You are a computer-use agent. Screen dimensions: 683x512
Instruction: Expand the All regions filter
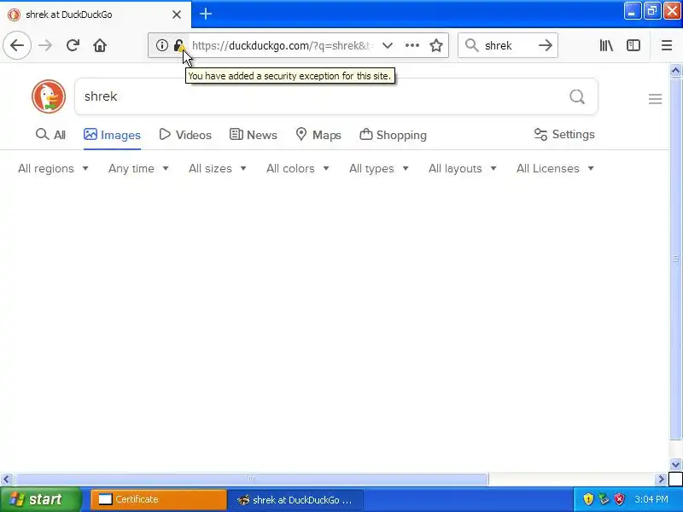pyautogui.click(x=53, y=168)
